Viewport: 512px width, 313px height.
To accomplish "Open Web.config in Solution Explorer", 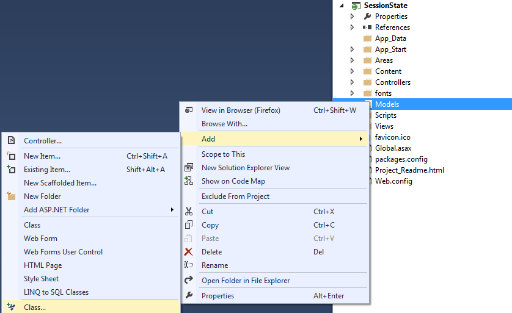I will point(393,181).
